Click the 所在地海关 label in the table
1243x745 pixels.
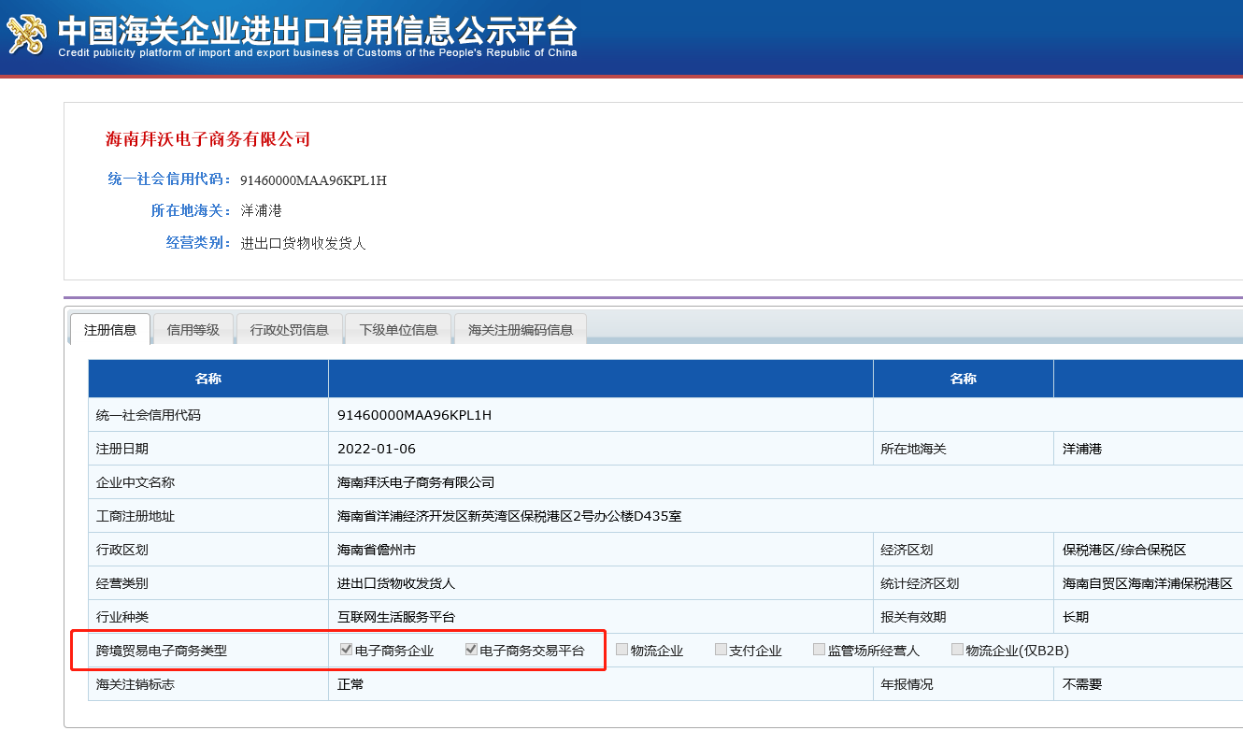tap(914, 449)
